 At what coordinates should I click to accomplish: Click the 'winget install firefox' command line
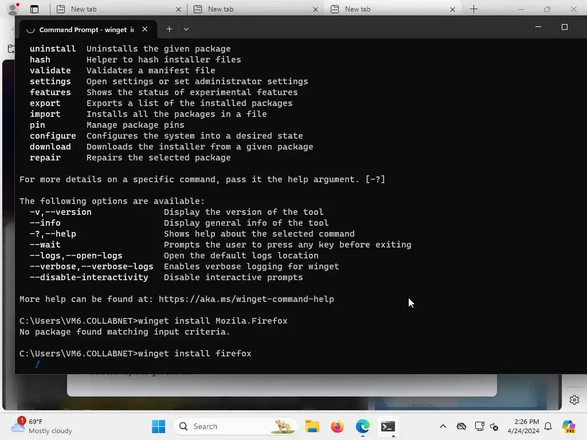194,353
